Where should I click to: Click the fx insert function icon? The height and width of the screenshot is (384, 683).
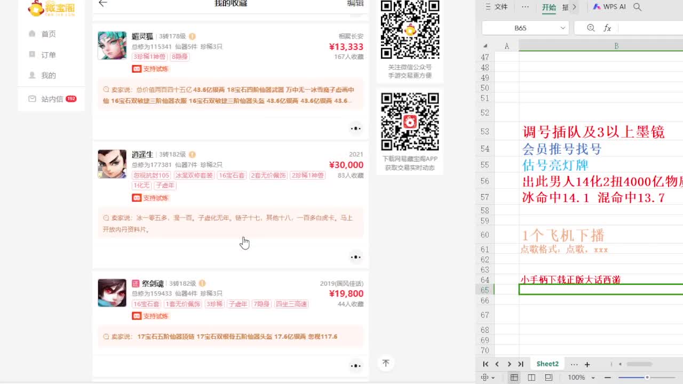coord(608,27)
